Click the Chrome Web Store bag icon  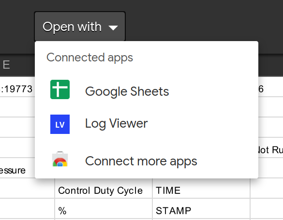(x=60, y=159)
